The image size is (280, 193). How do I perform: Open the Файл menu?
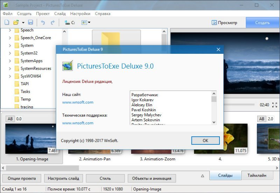pyautogui.click(x=7, y=14)
